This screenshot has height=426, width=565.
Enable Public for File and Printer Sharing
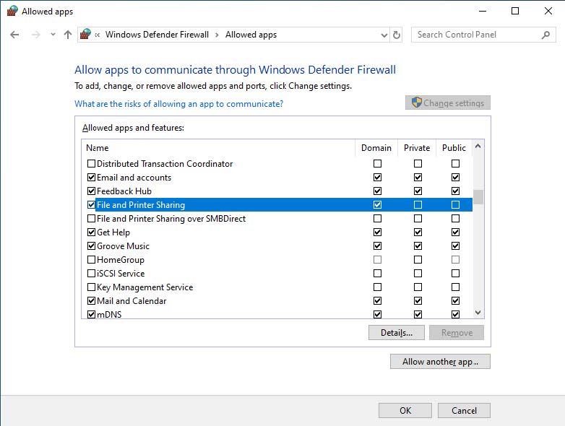(x=455, y=204)
